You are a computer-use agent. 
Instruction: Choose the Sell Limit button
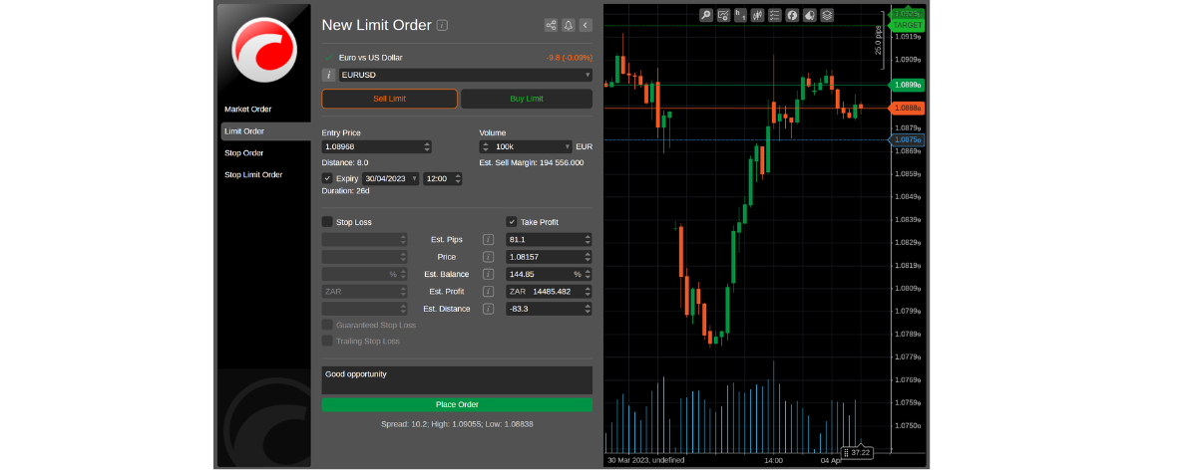389,99
